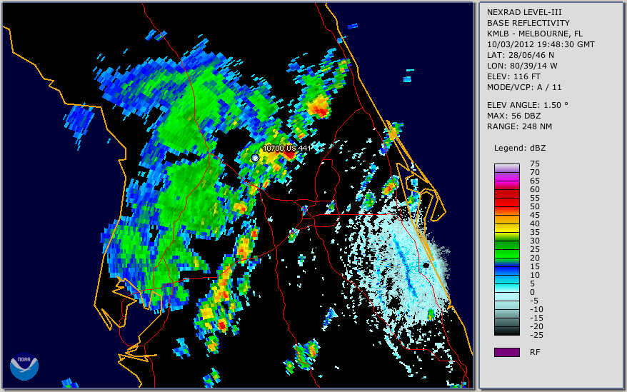This screenshot has height=392, width=627.
Task: Click the purple RF legend swatch
Action: click(506, 352)
